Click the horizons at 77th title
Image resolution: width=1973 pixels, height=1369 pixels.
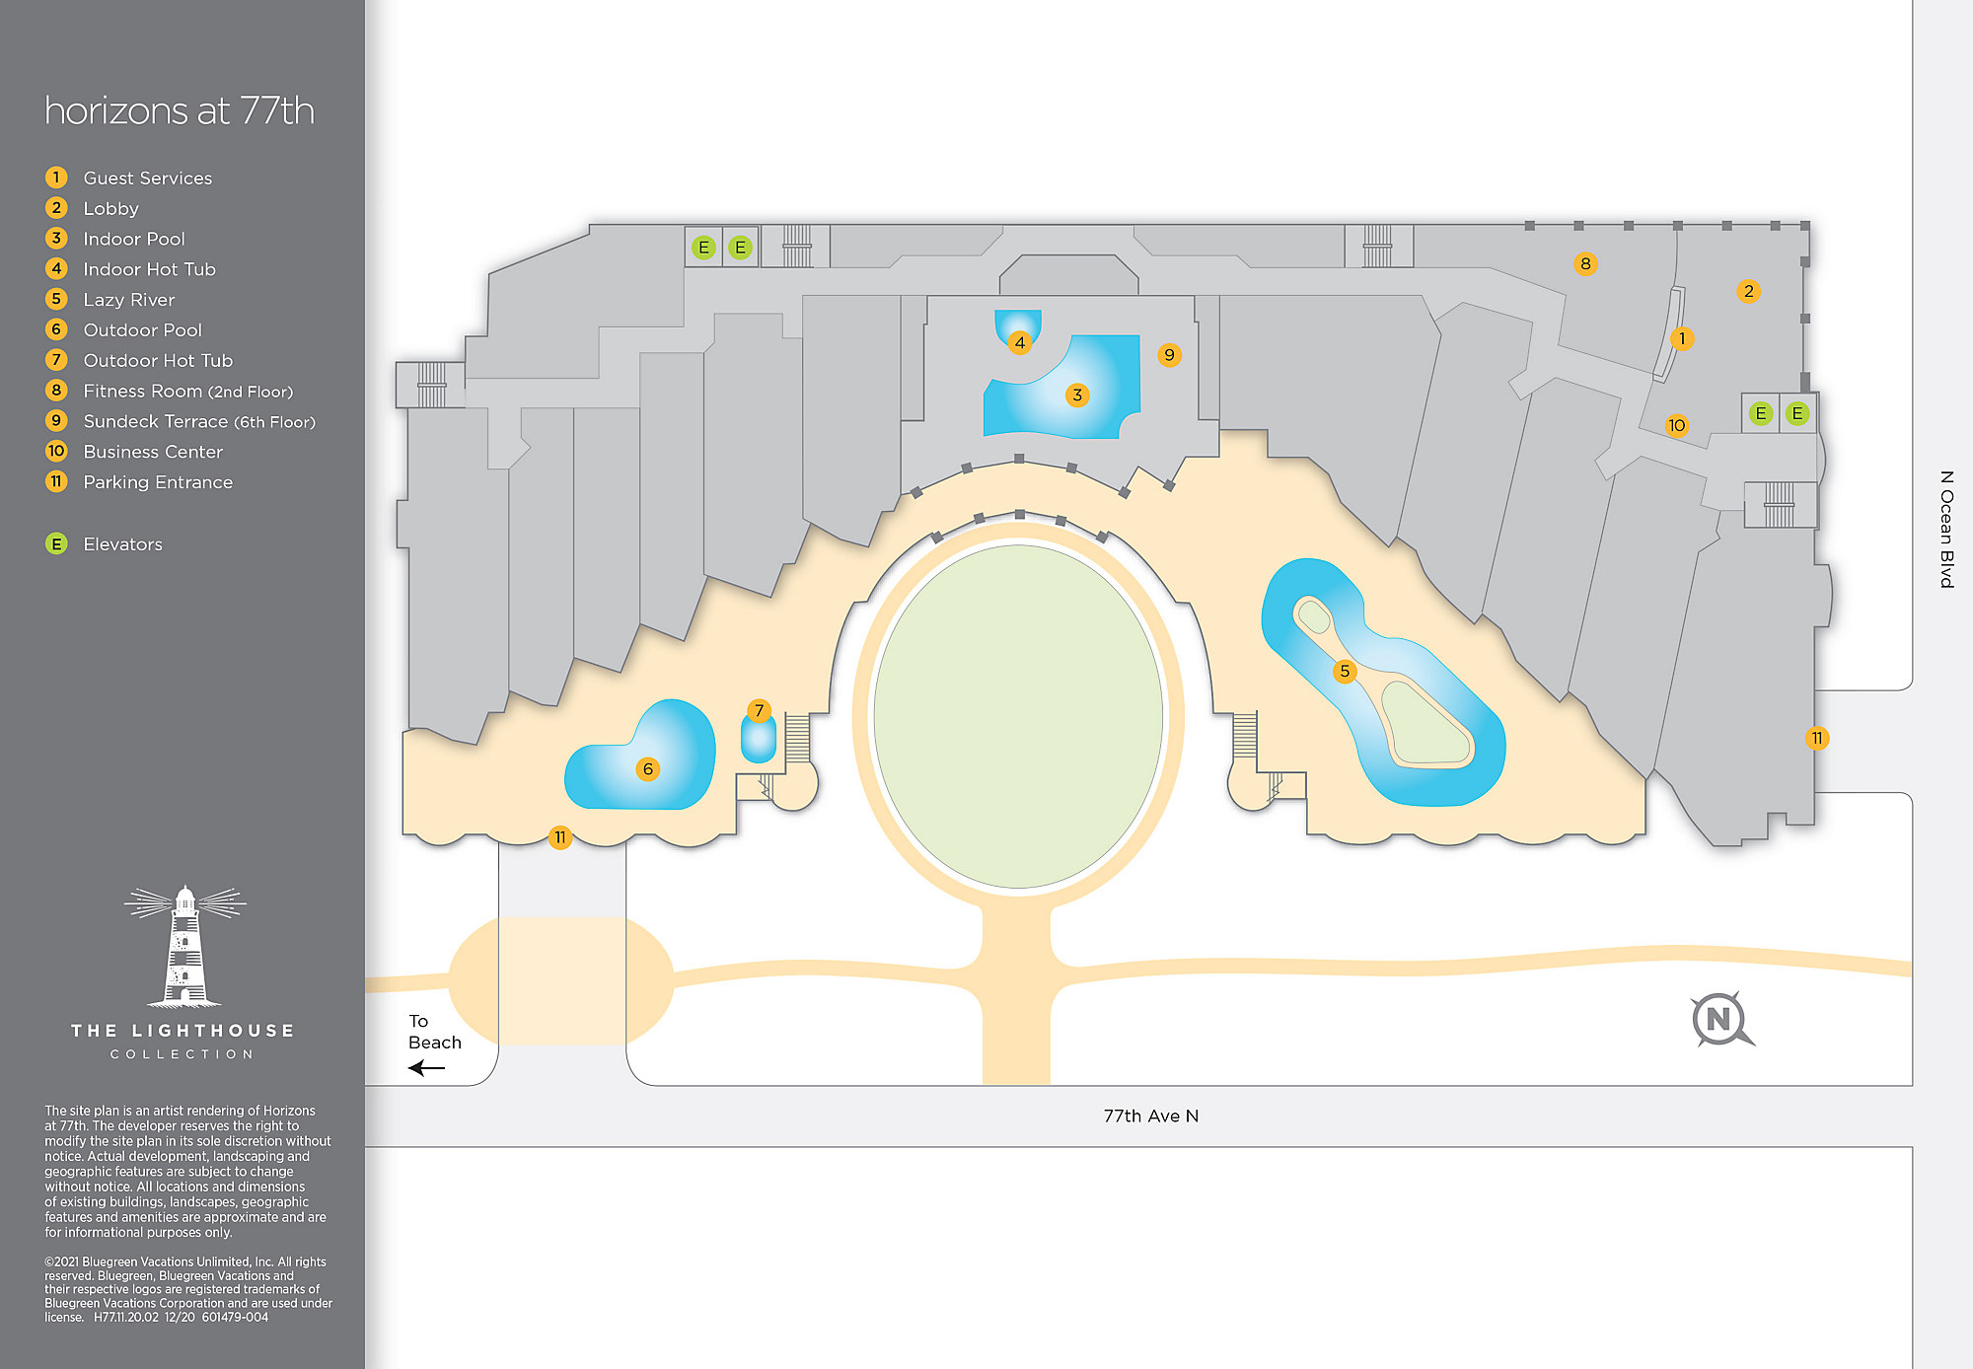180,111
